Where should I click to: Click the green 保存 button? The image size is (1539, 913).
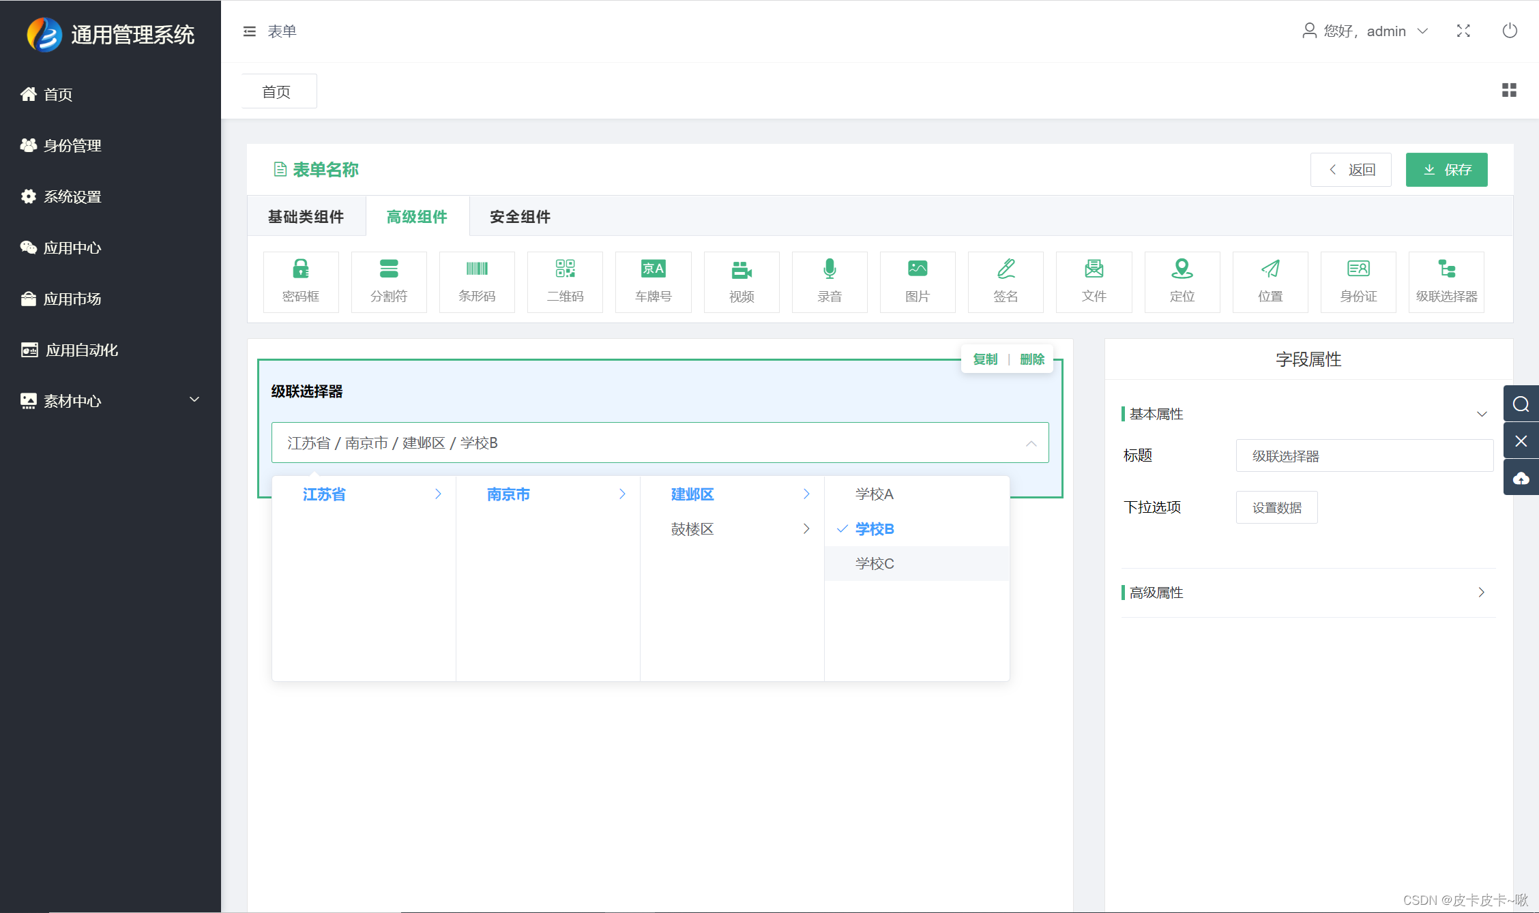[x=1446, y=170]
